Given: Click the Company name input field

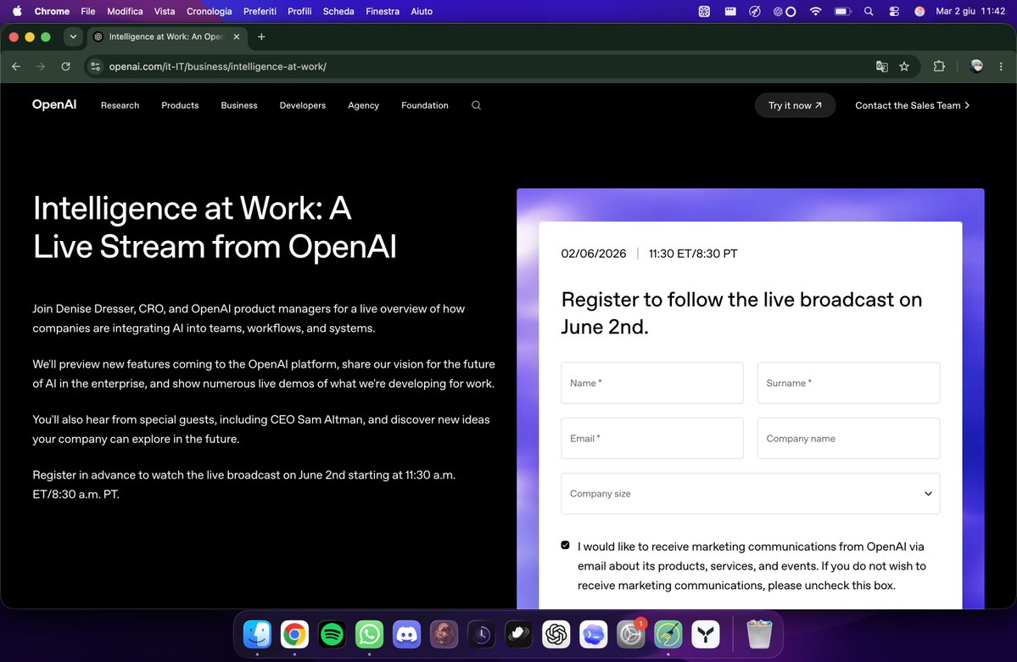Looking at the screenshot, I should (848, 438).
